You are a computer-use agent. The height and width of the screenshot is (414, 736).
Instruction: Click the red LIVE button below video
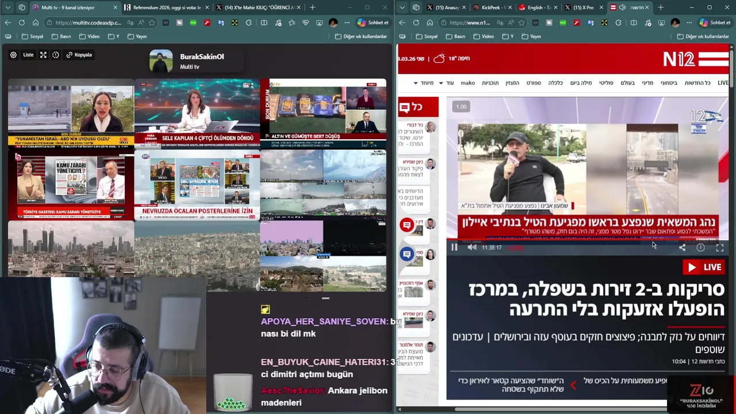[x=704, y=267]
